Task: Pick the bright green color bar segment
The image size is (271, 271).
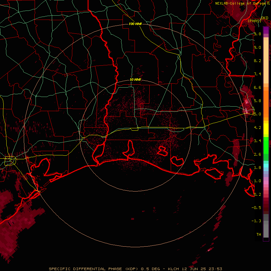Action: click(266, 145)
